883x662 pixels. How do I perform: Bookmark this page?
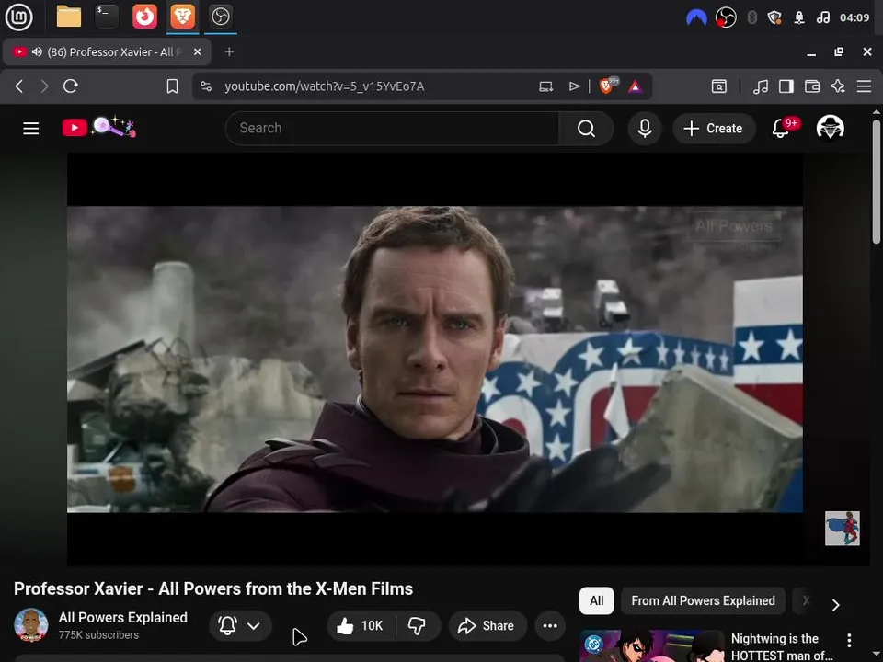(x=172, y=86)
